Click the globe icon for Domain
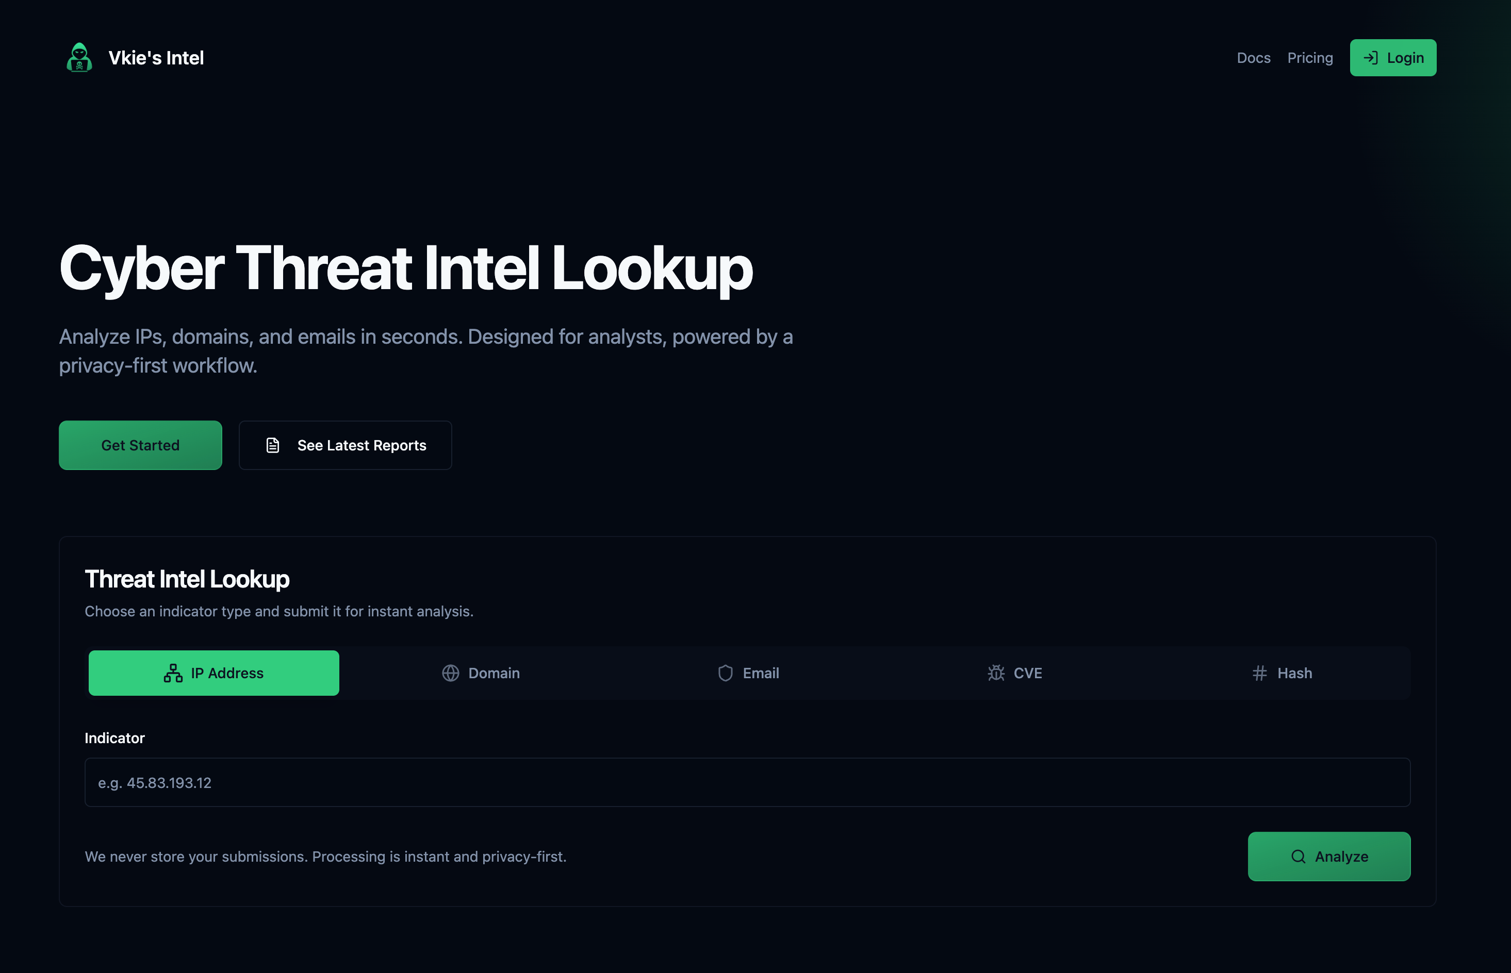The image size is (1511, 973). pyautogui.click(x=450, y=674)
